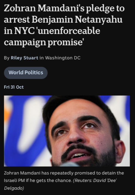The image size is (135, 195).
Task: Click 'arrest Benjamin Netanyahu' in the headline
Action: coord(63,20)
